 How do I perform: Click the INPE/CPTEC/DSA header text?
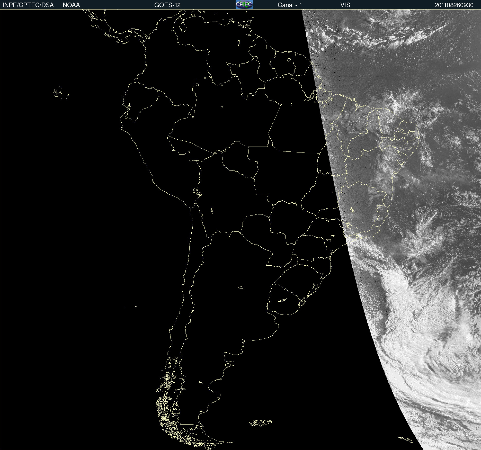point(28,5)
